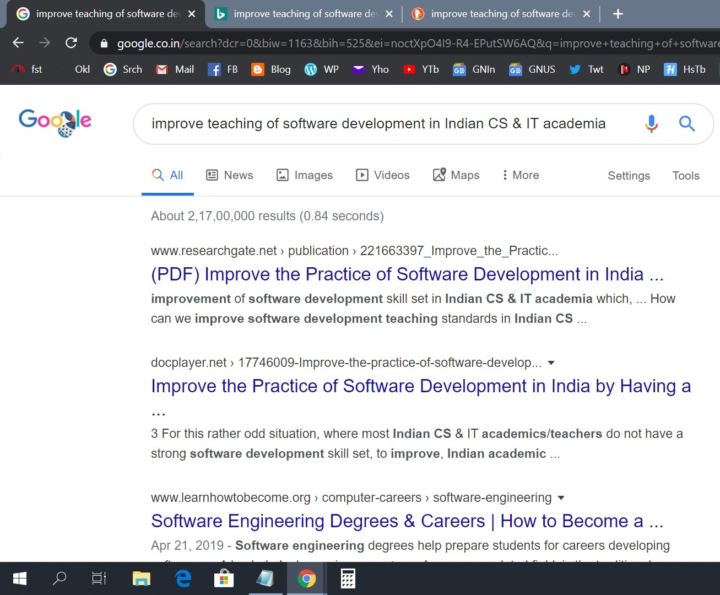Reload the page with refresh icon
Viewport: 720px width, 595px height.
(x=71, y=43)
